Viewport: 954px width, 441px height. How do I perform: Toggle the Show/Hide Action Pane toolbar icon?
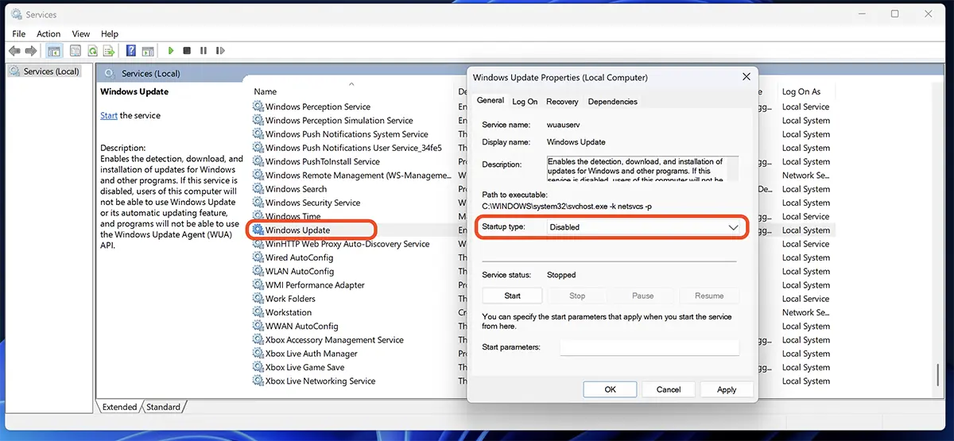point(149,51)
